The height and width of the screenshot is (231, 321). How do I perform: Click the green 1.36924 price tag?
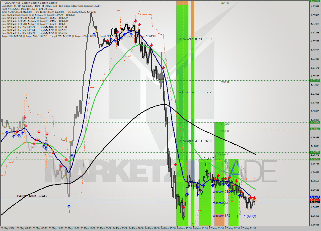[x=315, y=122]
